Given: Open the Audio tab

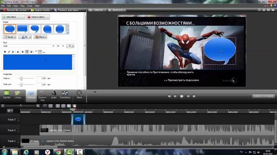Looking at the screenshot, I should 54,95.
